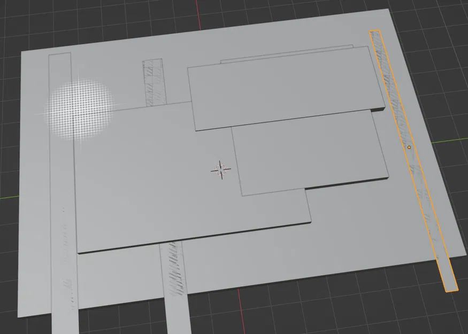
Task: Select the hatched strip at the bottom center
Action: [x=175, y=288]
